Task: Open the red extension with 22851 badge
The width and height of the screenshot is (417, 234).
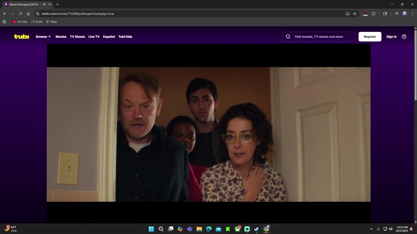Action: 366,14
